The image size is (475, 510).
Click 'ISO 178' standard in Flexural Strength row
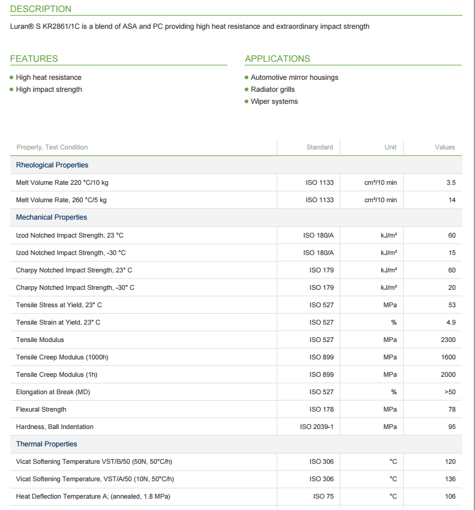[321, 409]
